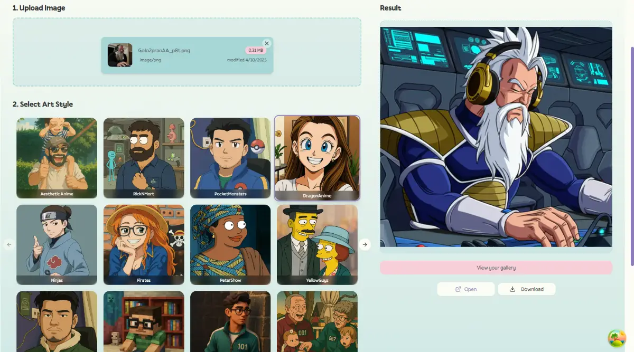Select the DragonAnime style card
Image resolution: width=634 pixels, height=352 pixels.
tap(317, 158)
